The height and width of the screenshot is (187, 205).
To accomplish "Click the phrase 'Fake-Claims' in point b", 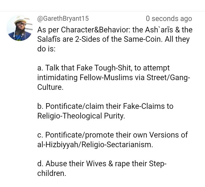I will point(144,106).
